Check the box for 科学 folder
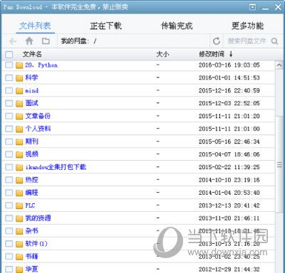This screenshot has width=285, height=273. tap(9, 77)
